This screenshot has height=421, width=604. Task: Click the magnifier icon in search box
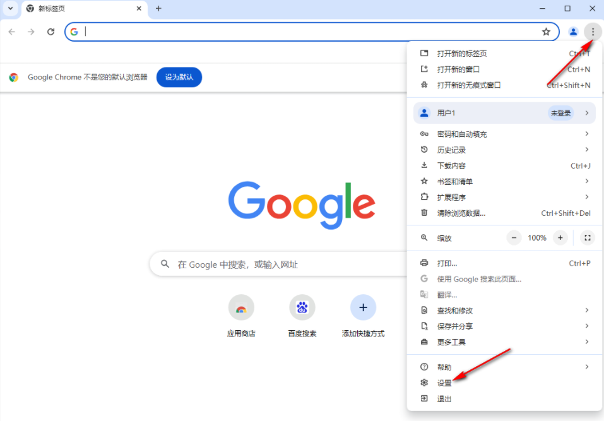click(x=165, y=264)
